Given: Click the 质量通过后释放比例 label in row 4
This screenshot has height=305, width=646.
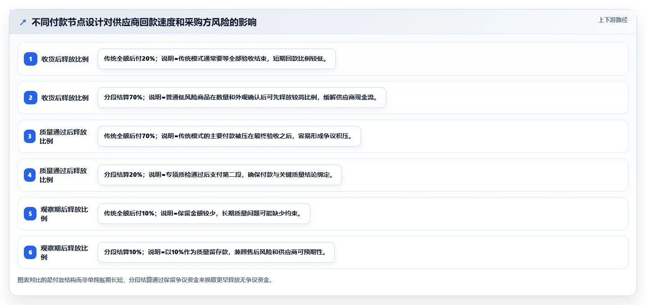Looking at the screenshot, I should [64, 175].
